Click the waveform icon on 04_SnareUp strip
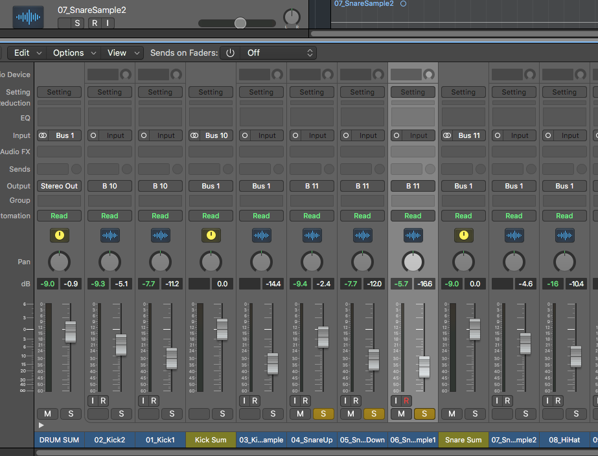598x456 pixels. [x=312, y=235]
